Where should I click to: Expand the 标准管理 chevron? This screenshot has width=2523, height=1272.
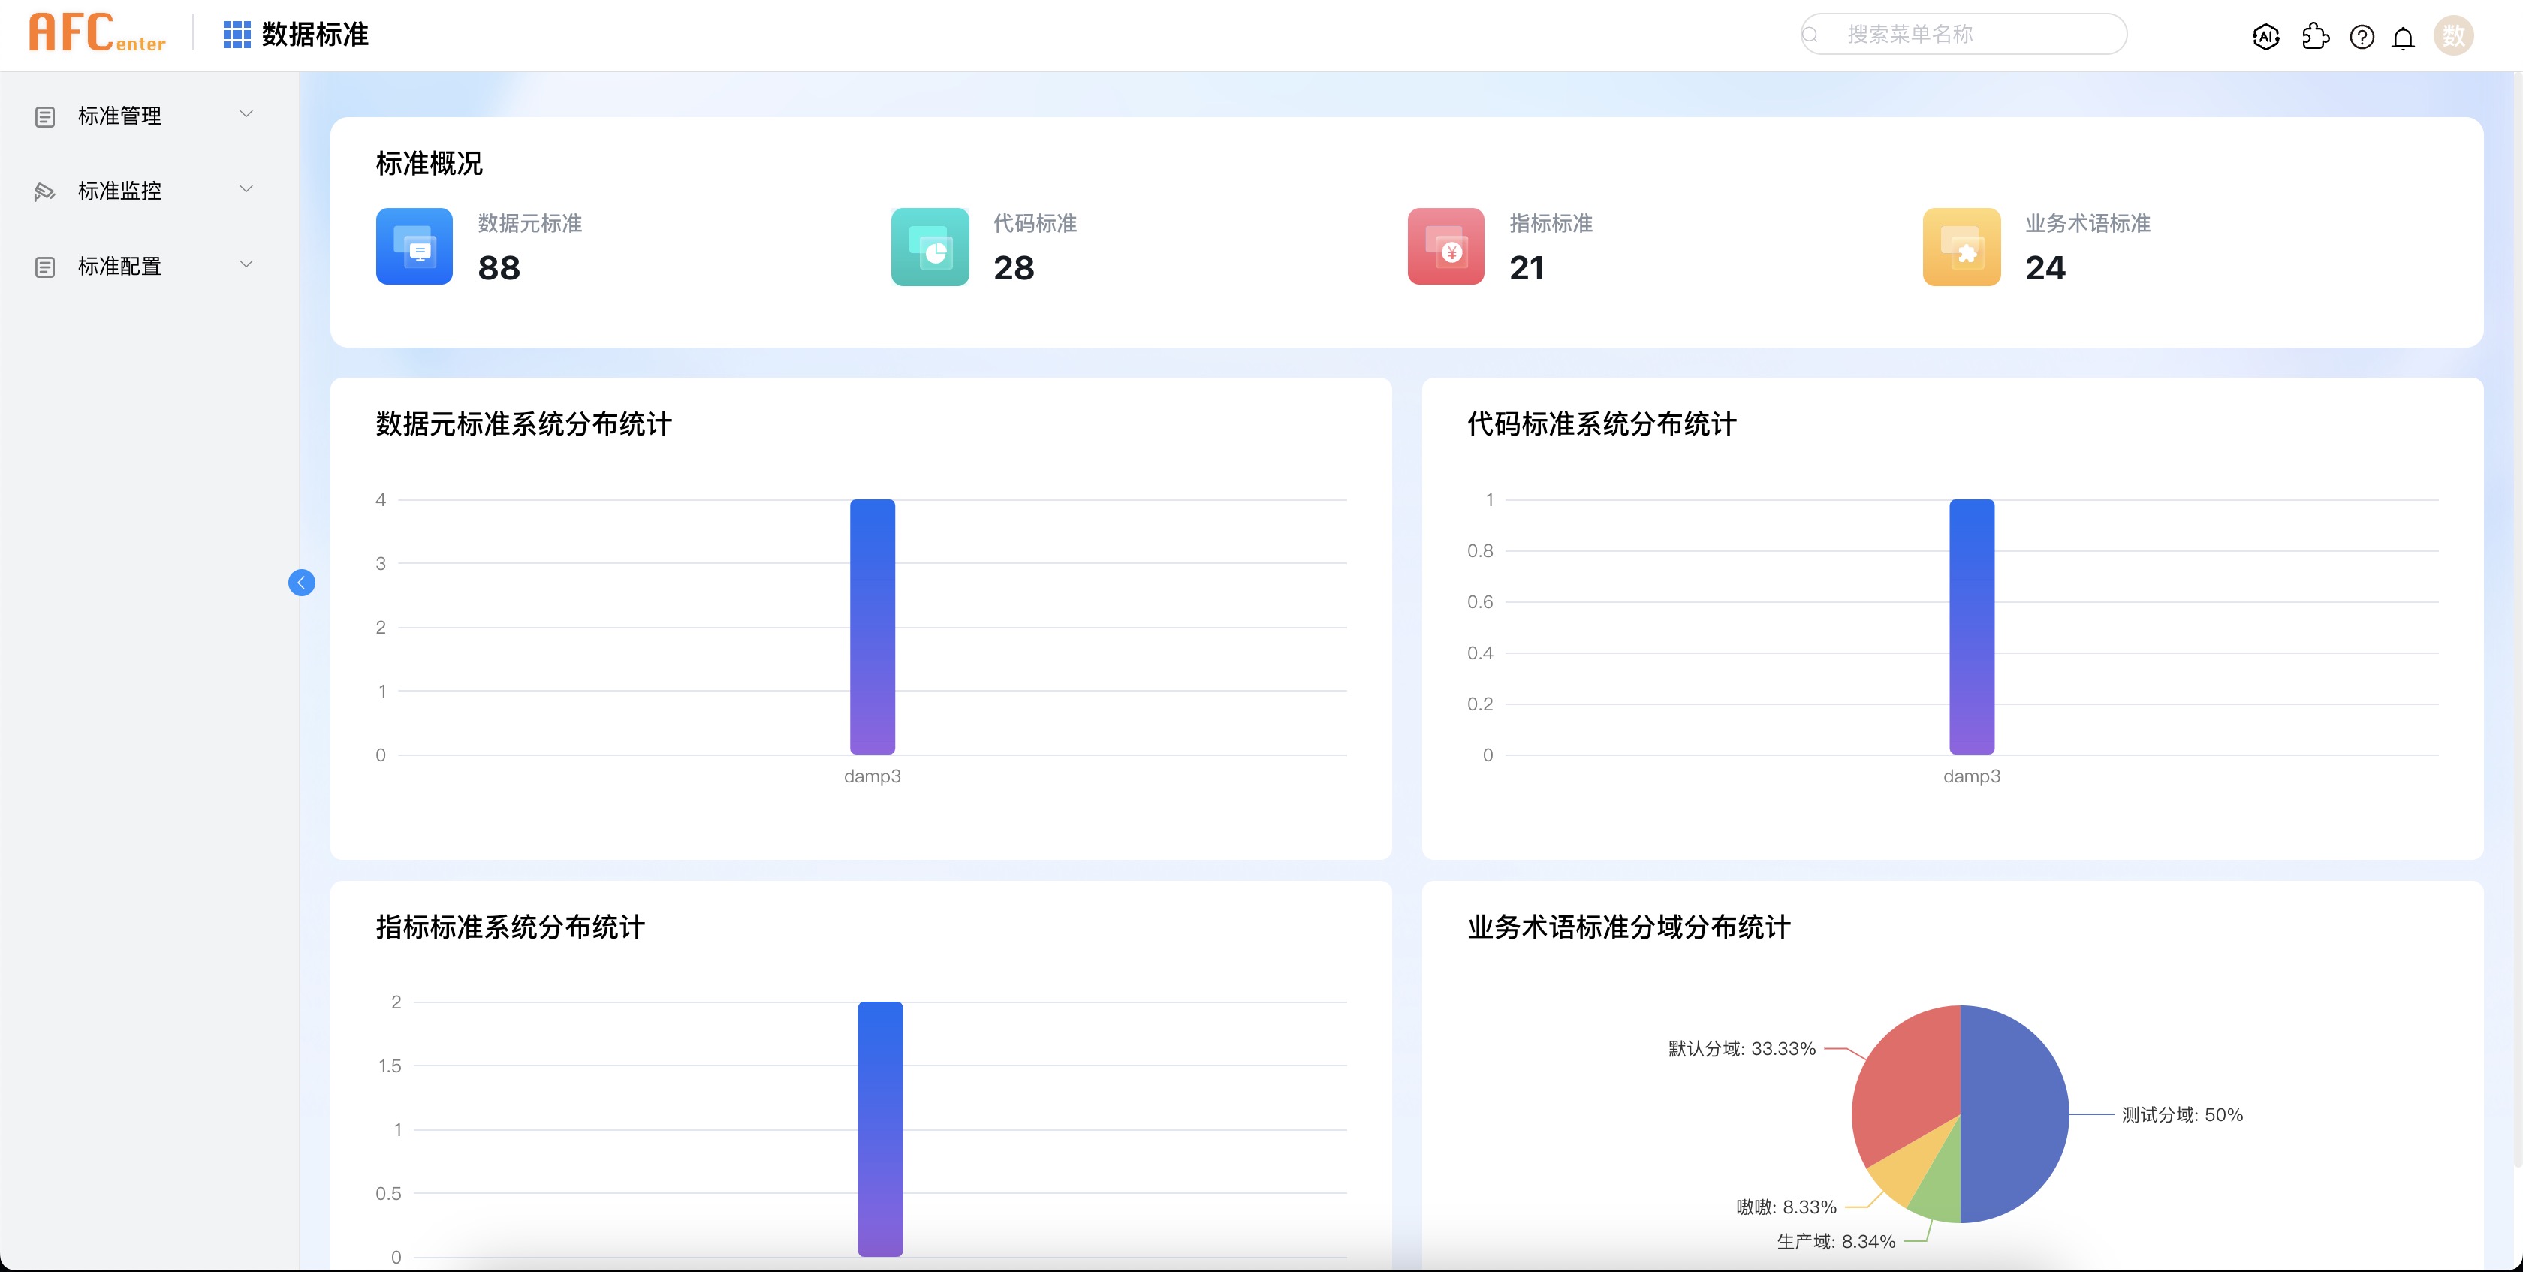click(246, 115)
